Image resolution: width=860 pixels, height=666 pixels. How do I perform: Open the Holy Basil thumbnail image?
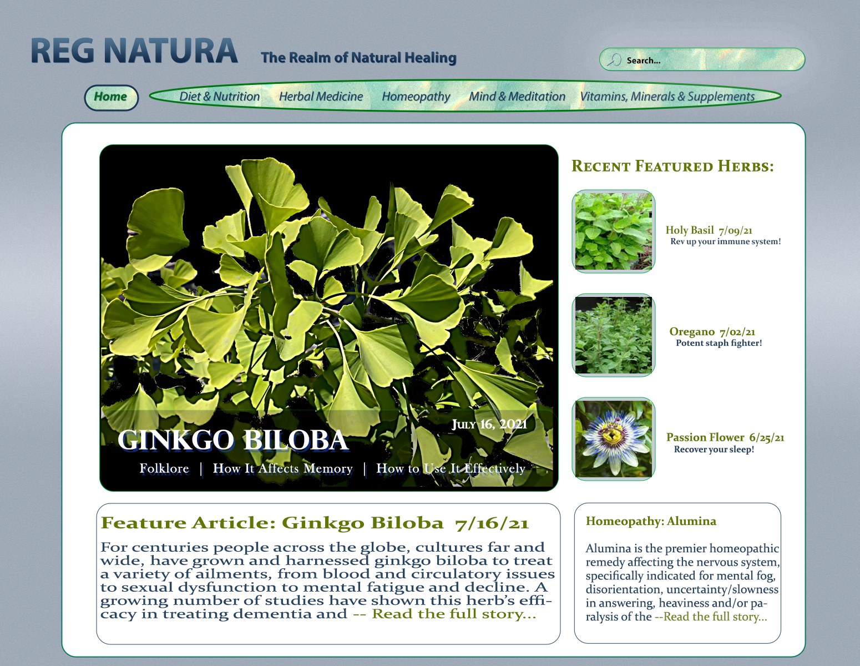pos(613,231)
